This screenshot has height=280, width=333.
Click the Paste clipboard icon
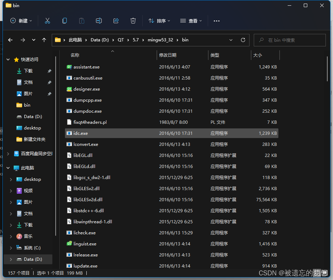coord(81,21)
